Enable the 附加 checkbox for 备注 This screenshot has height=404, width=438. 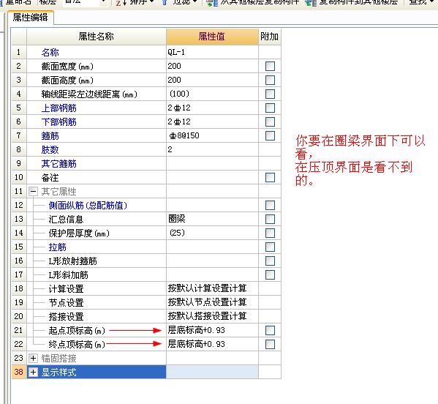(x=270, y=177)
